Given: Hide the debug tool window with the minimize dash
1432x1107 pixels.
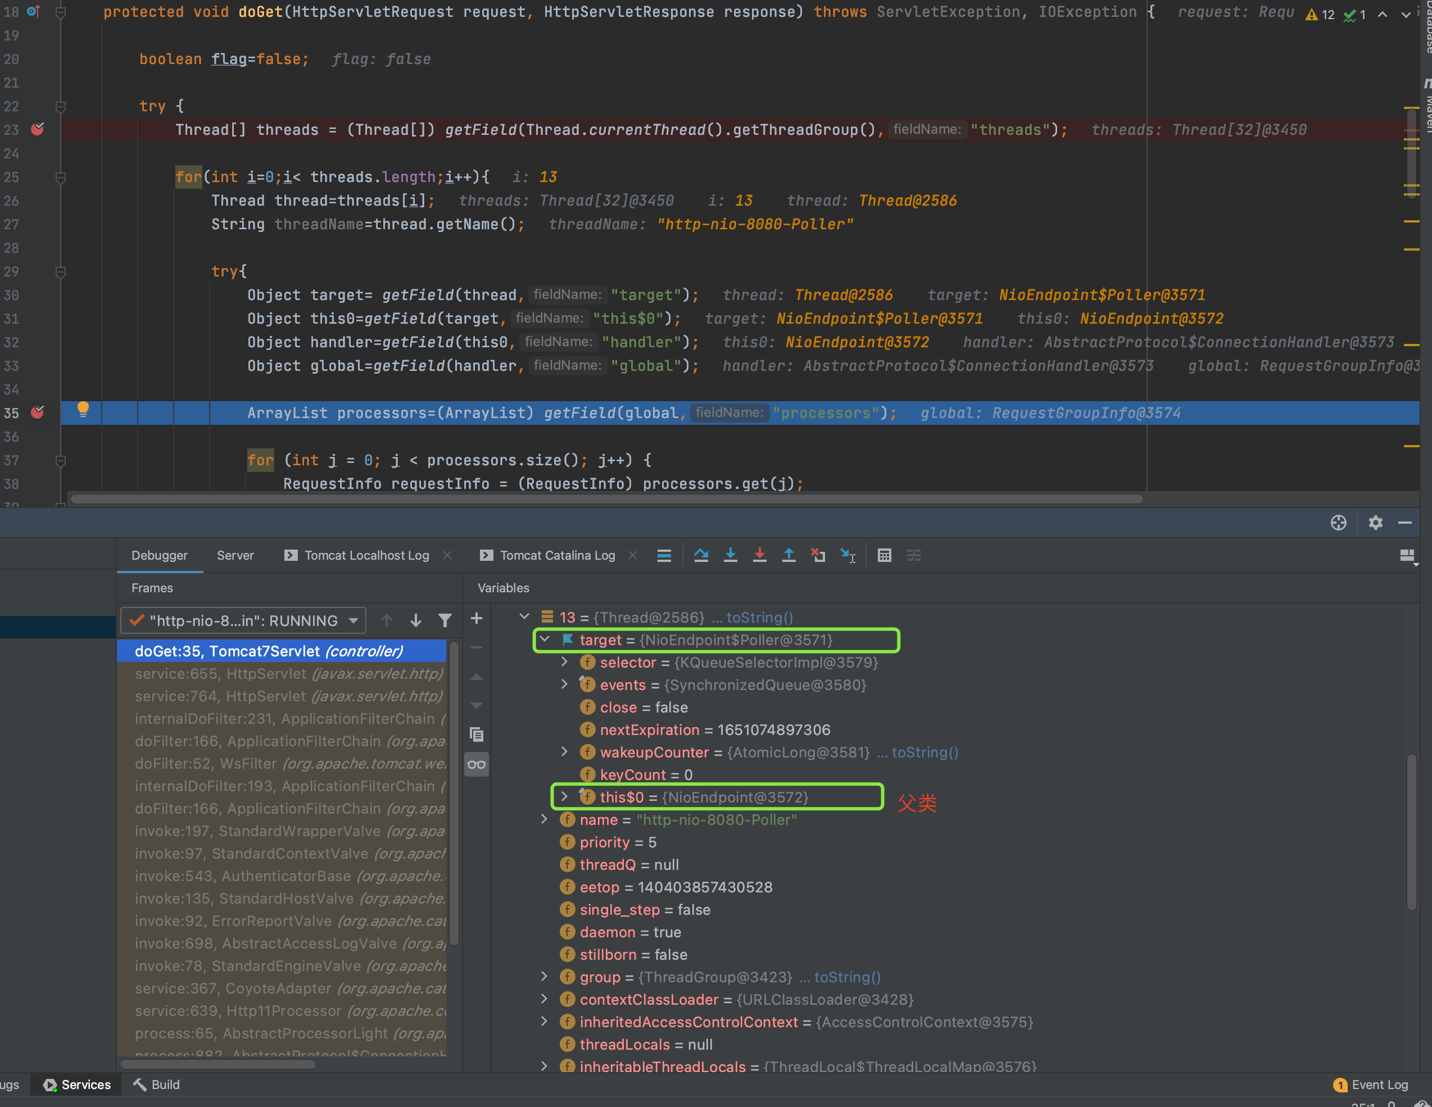Looking at the screenshot, I should click(x=1404, y=523).
